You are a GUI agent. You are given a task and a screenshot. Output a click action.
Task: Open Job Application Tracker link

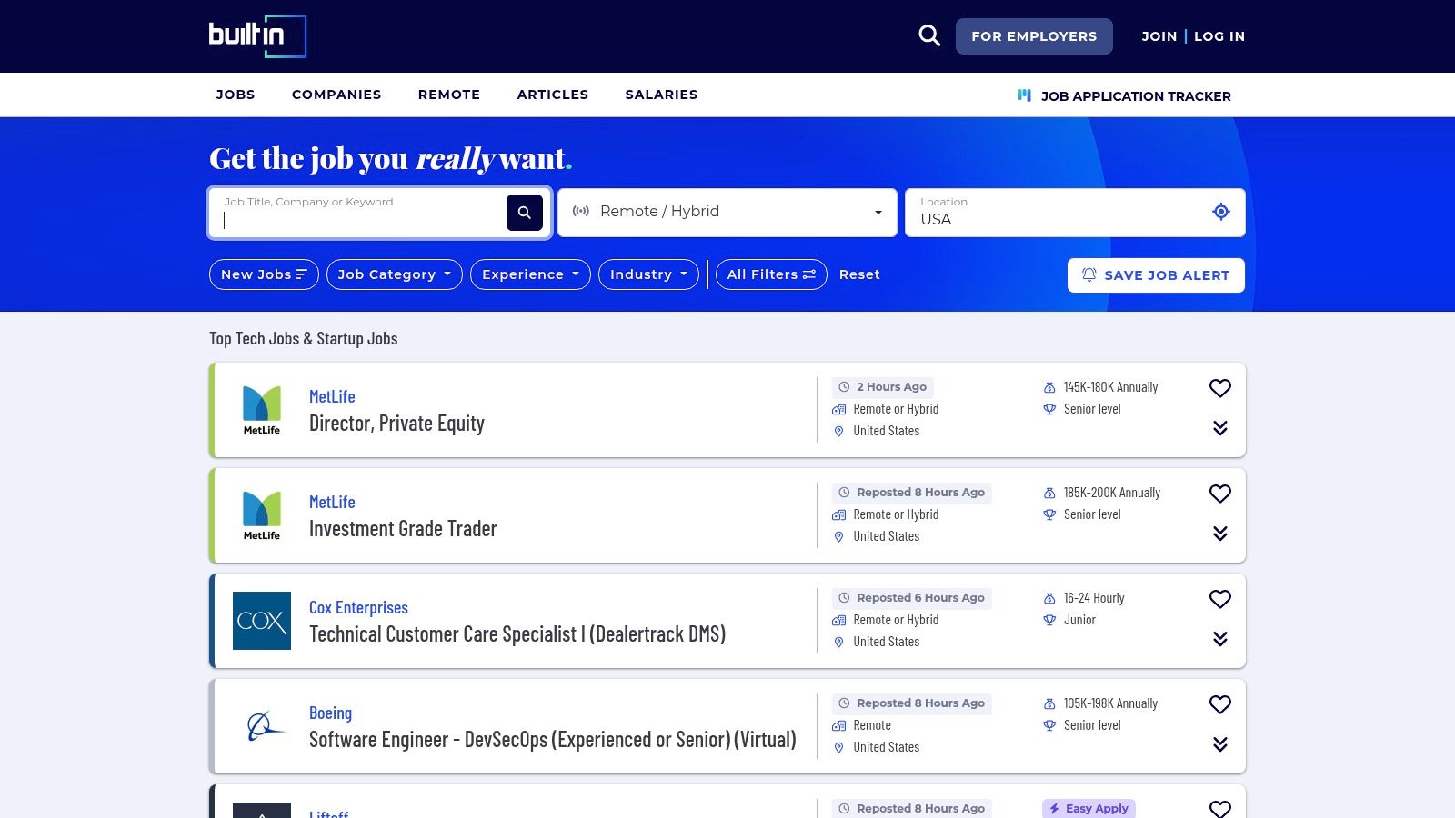coord(1124,95)
